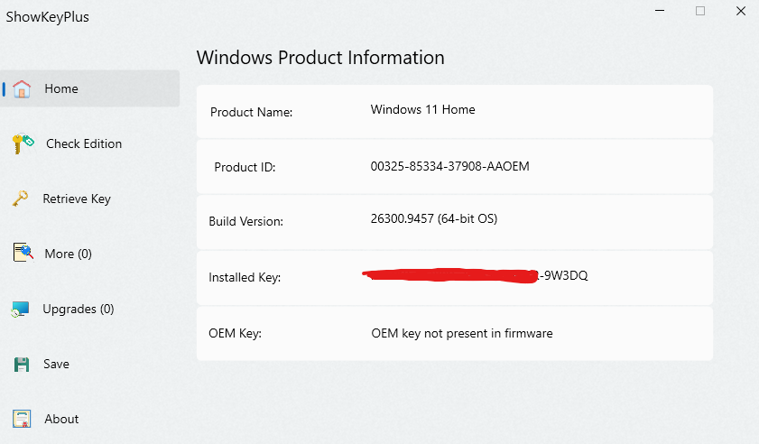Screen dimensions: 759x444
Task: Click the Windows Product Information heading
Action: (x=320, y=58)
